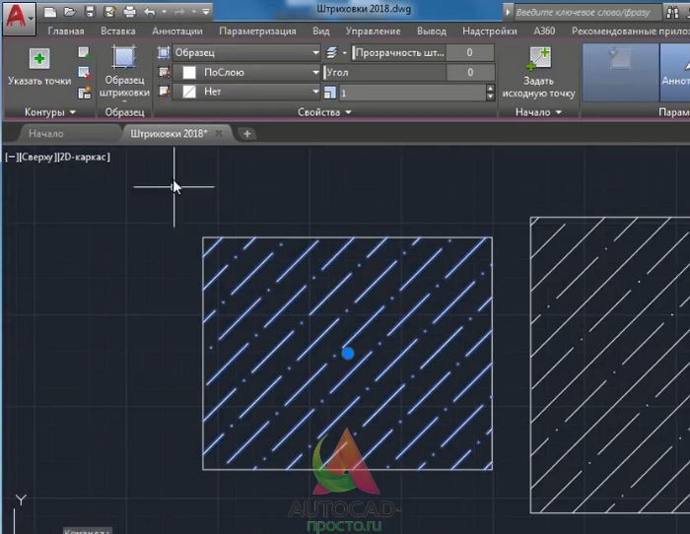The image size is (690, 534).
Task: Open the ПоСлою hatch color dropdown
Action: [246, 72]
